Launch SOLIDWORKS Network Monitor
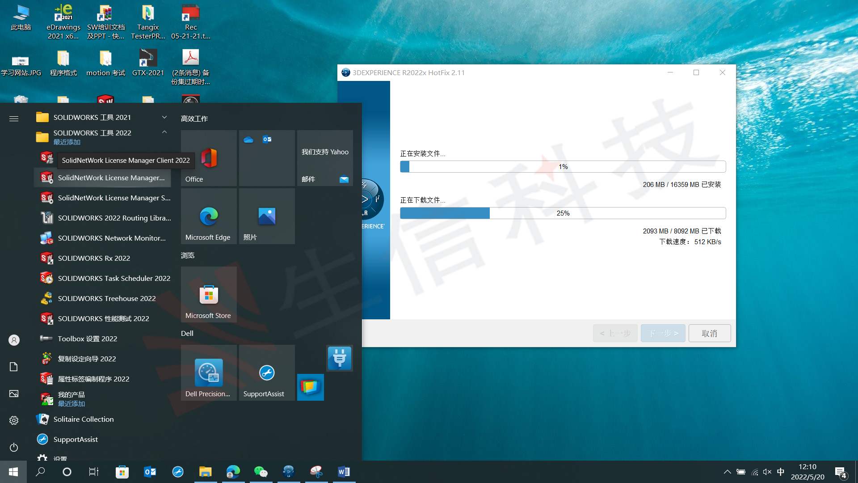This screenshot has height=483, width=858. click(102, 238)
